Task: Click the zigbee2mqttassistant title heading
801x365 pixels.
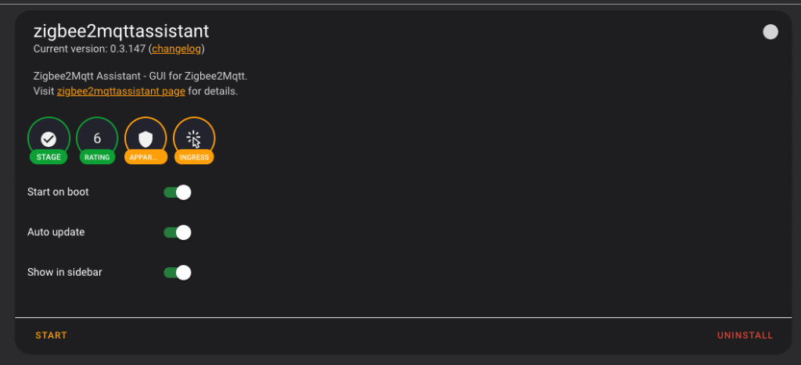Action: (121, 31)
